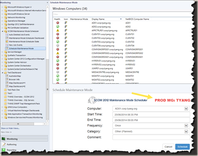
Task: Click the Cancel button
Action: (168, 147)
